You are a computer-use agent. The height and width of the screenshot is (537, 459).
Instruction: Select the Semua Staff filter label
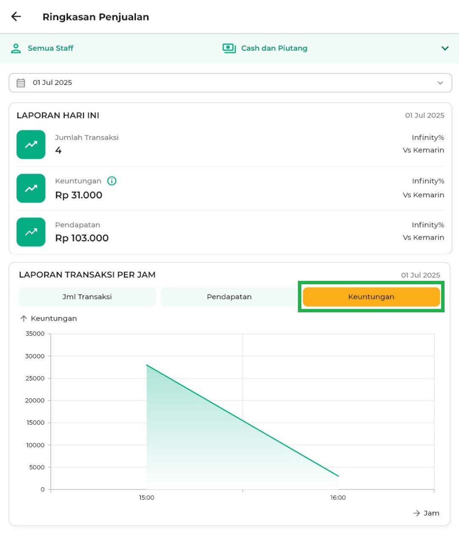click(51, 48)
